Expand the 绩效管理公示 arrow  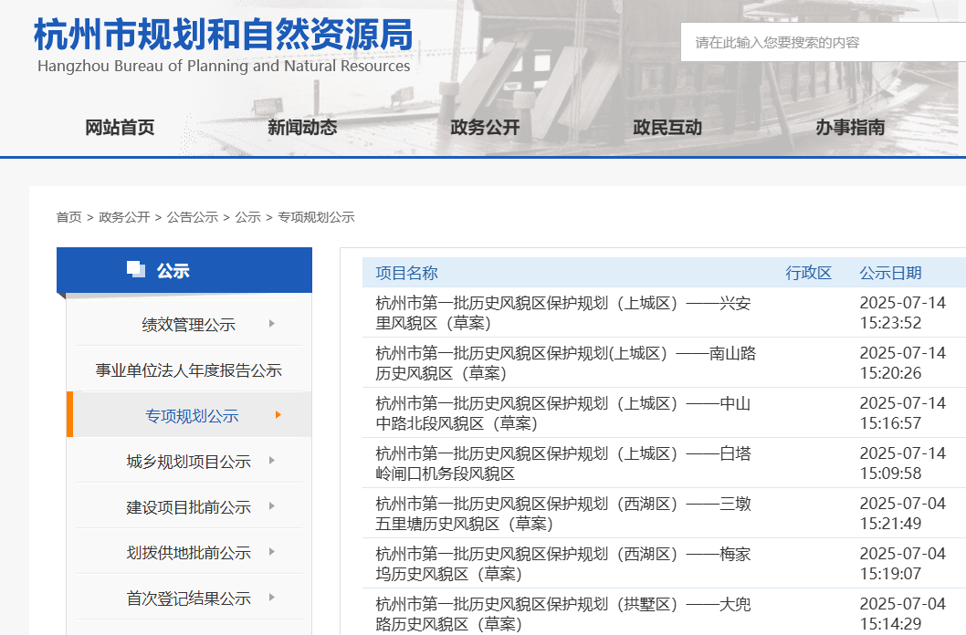pos(272,324)
